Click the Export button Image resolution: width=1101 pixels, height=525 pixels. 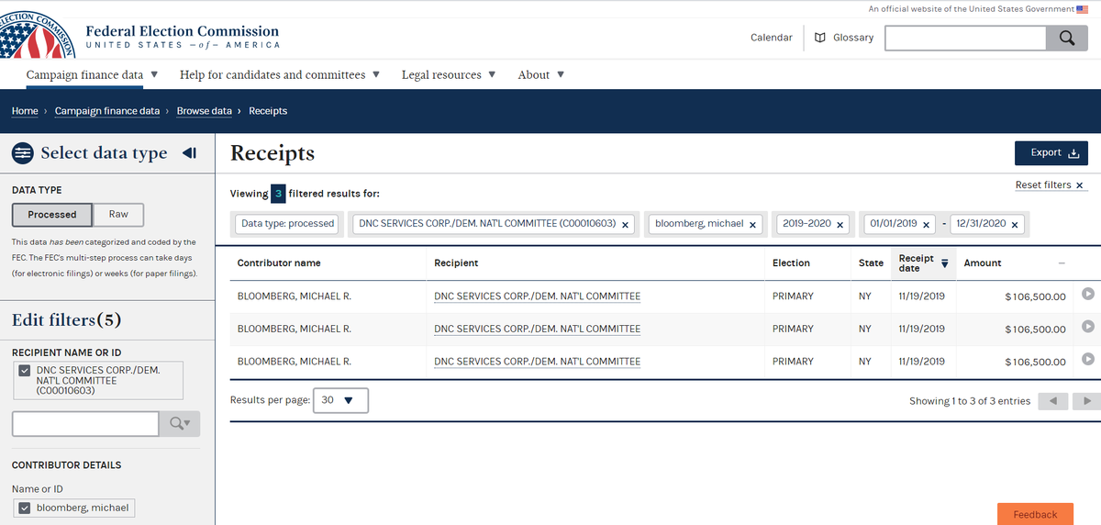pyautogui.click(x=1051, y=153)
